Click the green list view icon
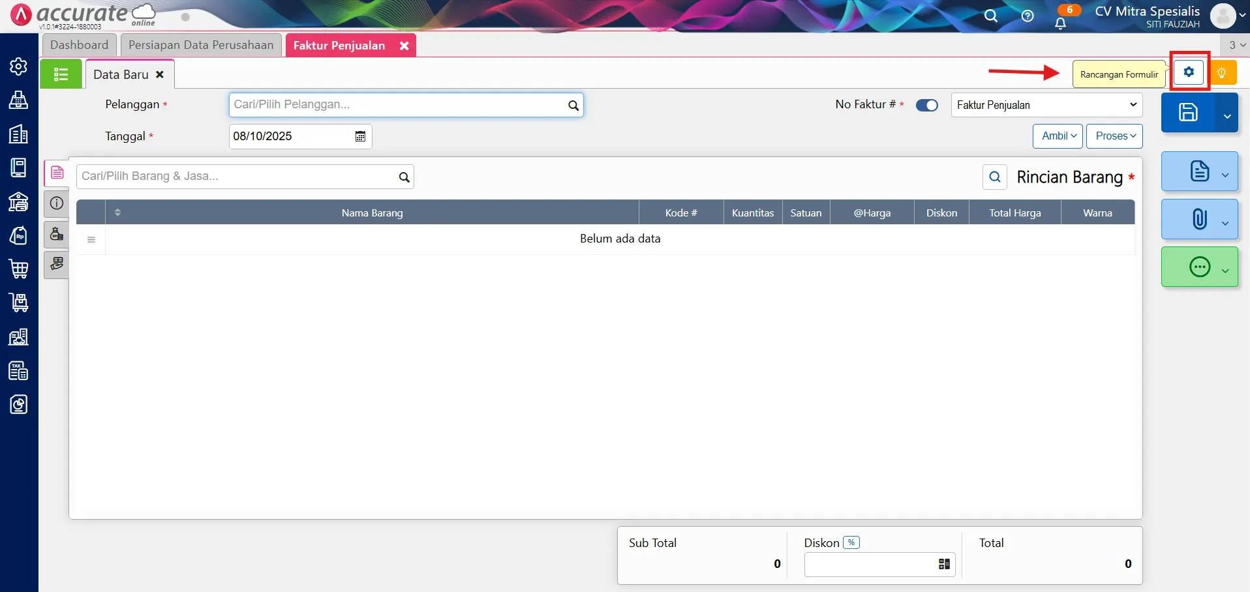 61,74
